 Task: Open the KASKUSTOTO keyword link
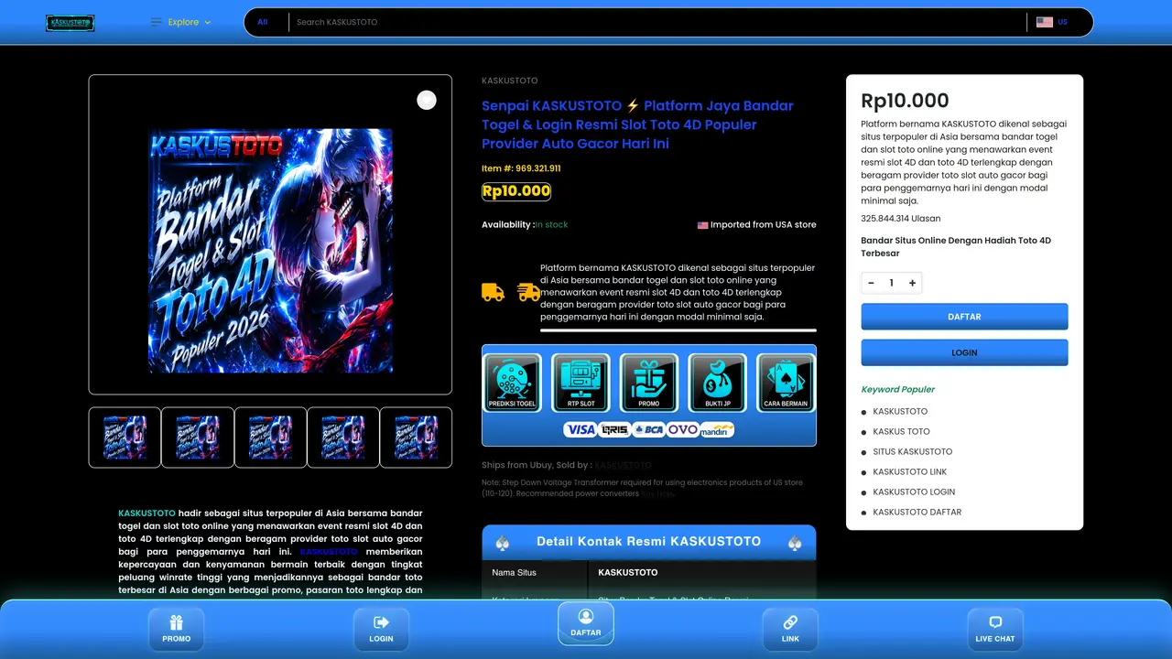click(900, 412)
